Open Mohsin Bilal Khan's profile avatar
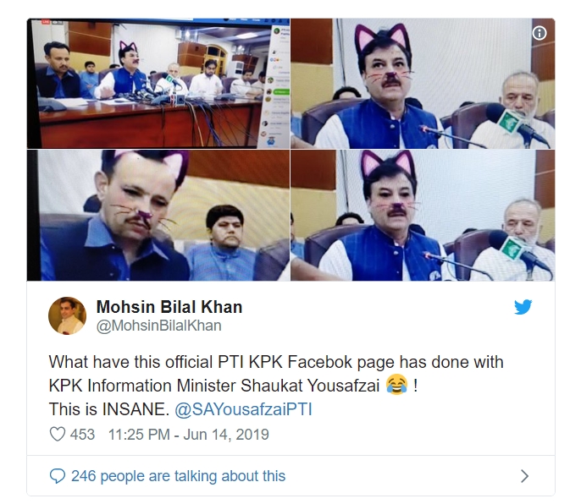The width and height of the screenshot is (570, 504). click(x=67, y=315)
